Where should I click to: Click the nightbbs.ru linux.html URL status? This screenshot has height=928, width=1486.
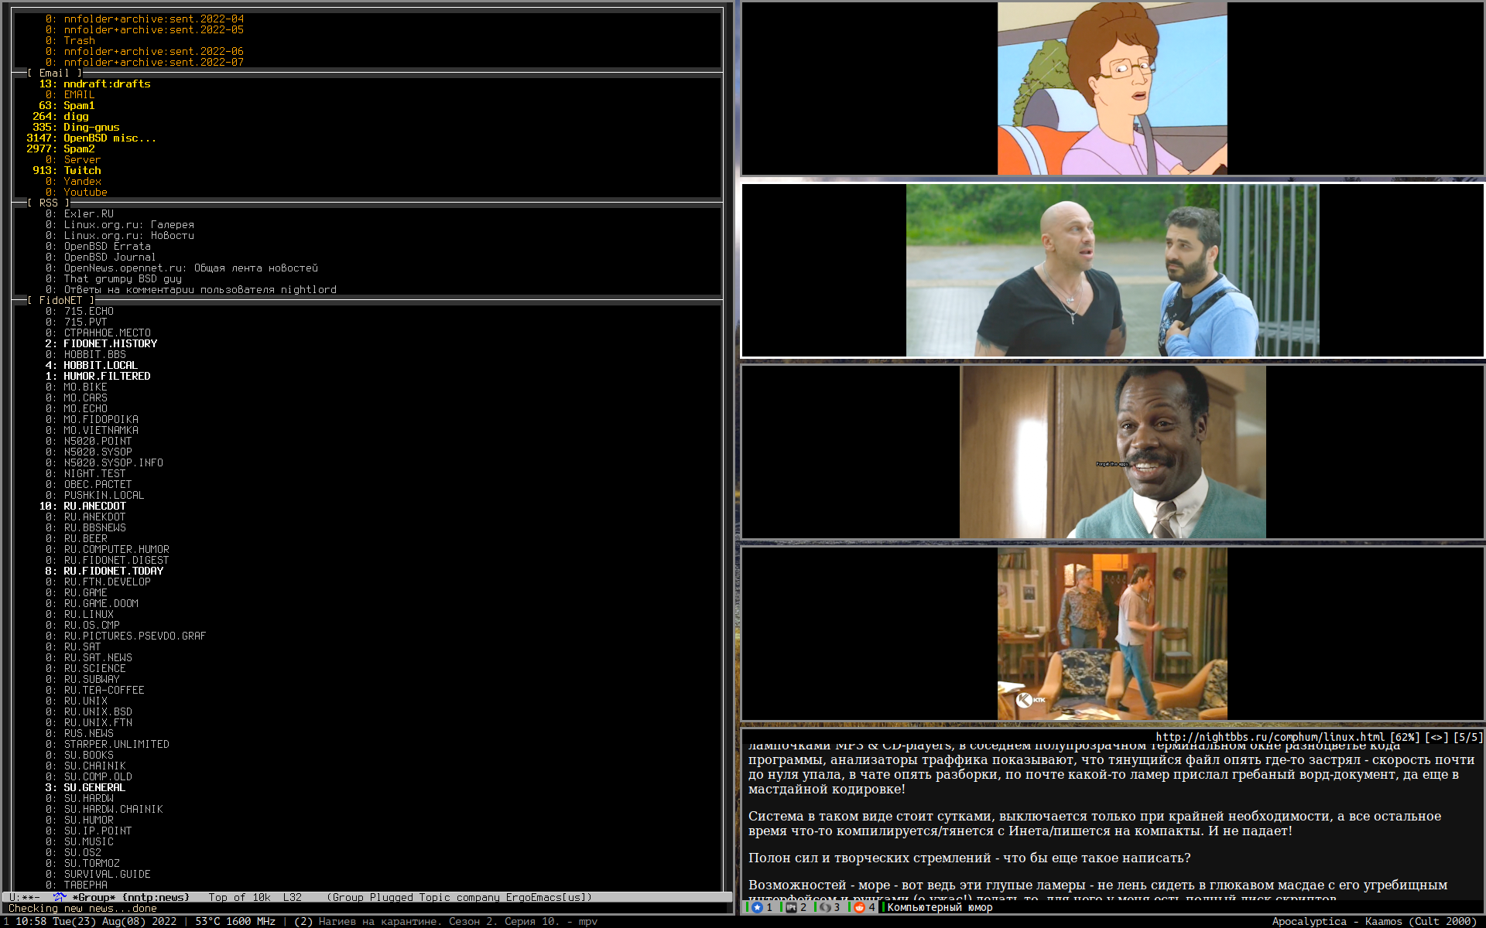click(1269, 737)
